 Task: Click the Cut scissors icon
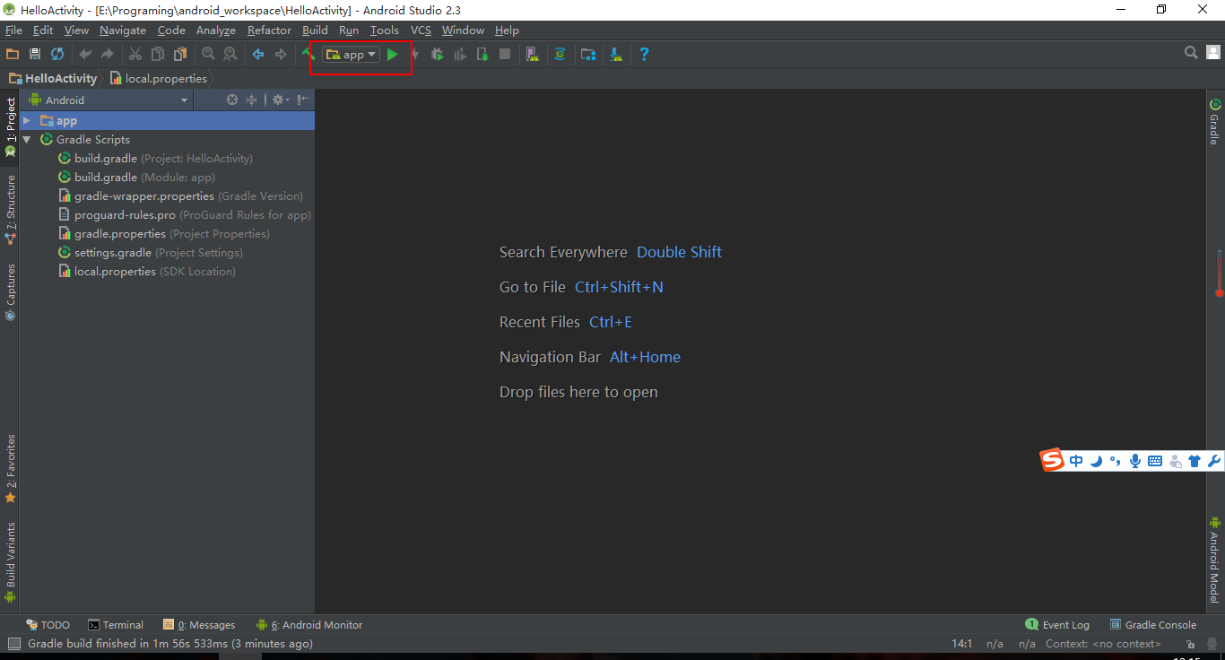(x=135, y=55)
